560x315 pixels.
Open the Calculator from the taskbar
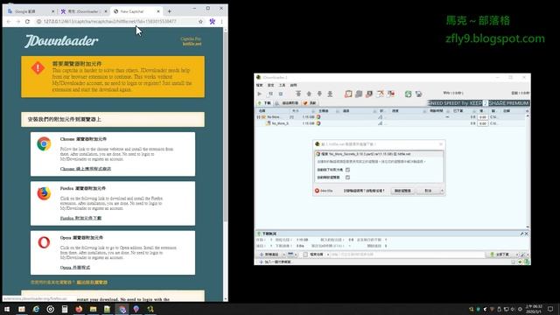tap(65, 309)
